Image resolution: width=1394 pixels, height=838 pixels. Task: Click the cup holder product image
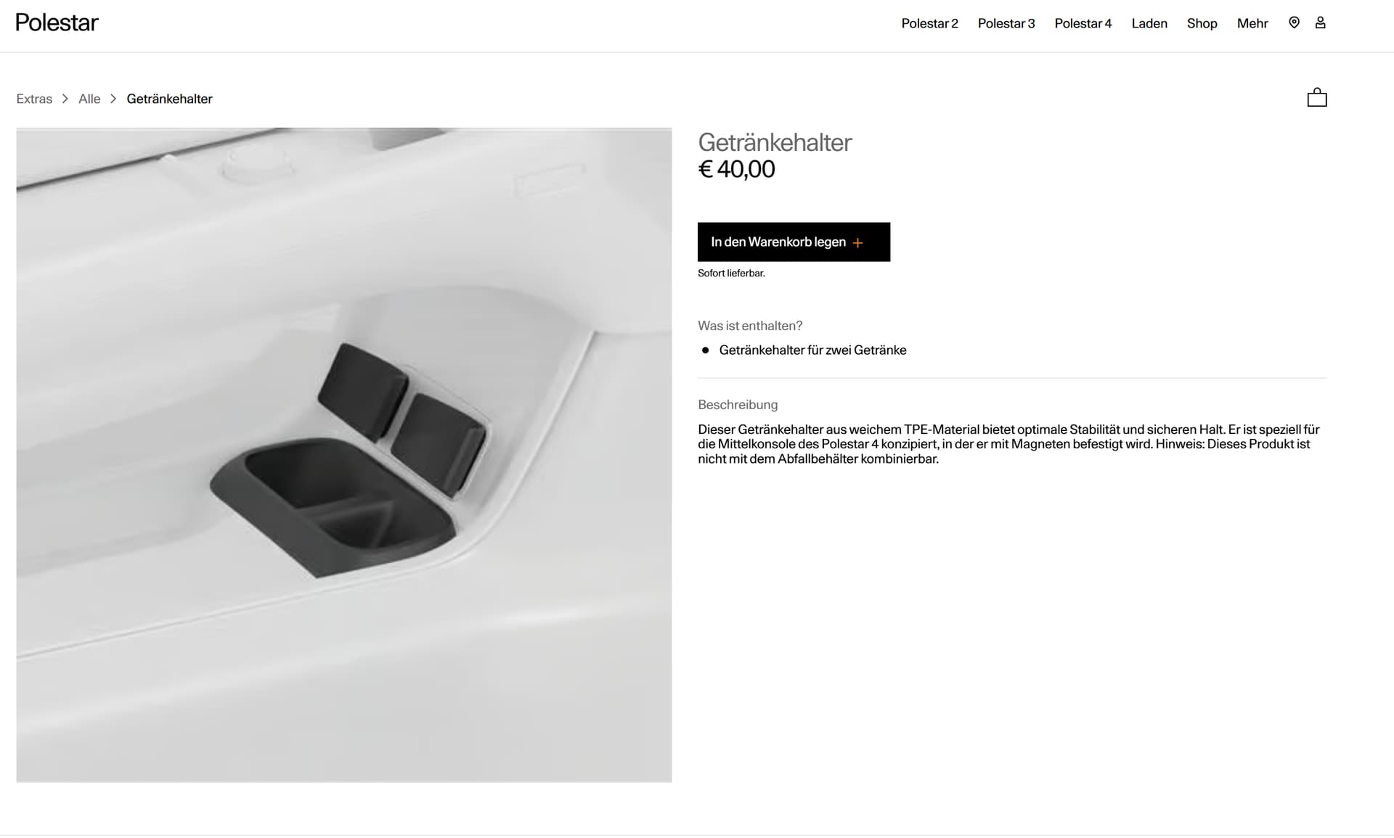tap(343, 455)
